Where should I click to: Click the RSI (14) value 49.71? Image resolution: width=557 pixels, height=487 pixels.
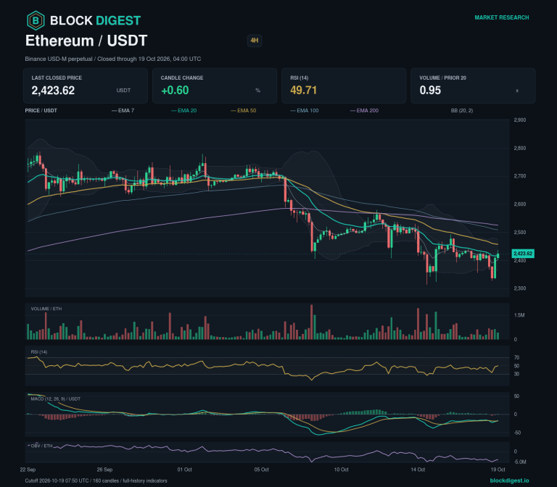[303, 91]
